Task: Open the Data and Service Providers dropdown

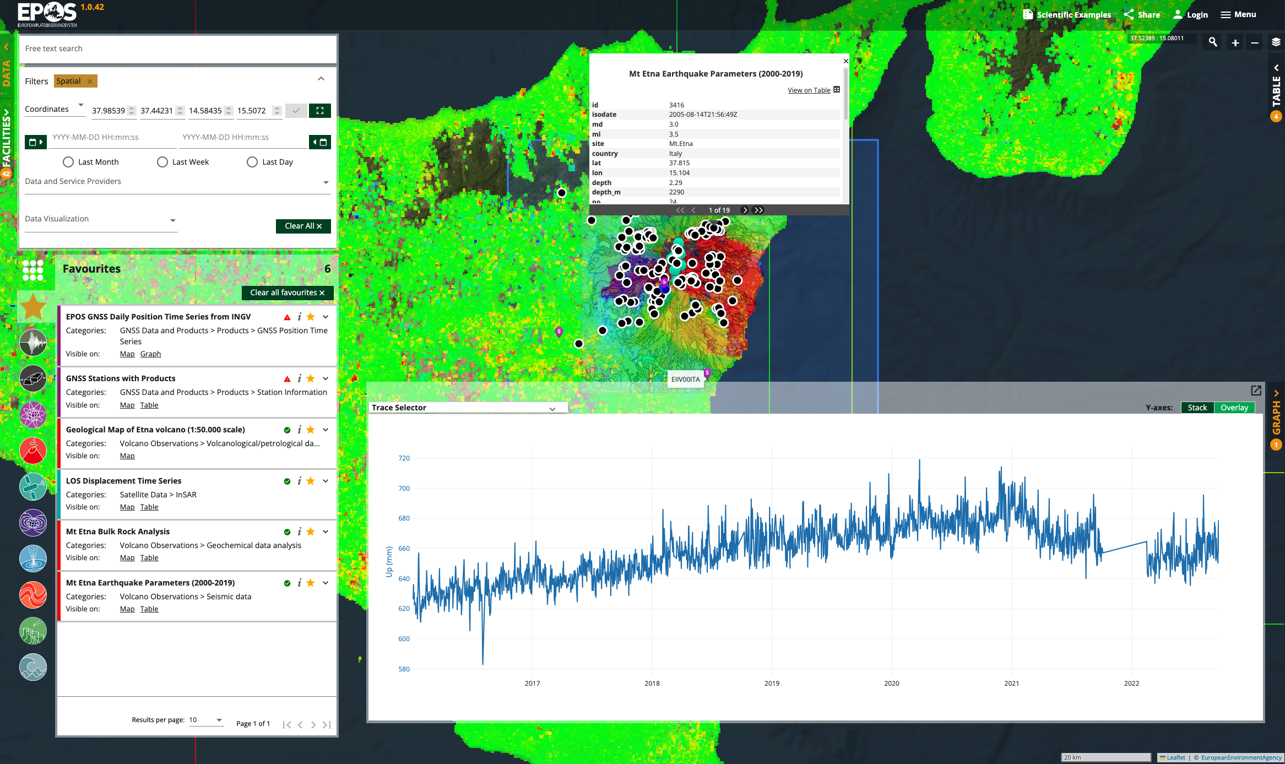Action: (177, 182)
